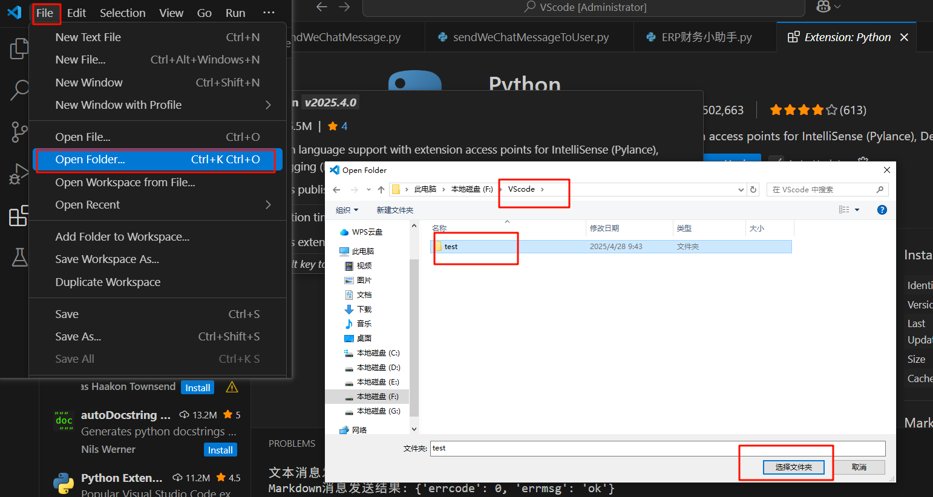Open the Run menu
Viewport: 933px width, 497px height.
(235, 13)
